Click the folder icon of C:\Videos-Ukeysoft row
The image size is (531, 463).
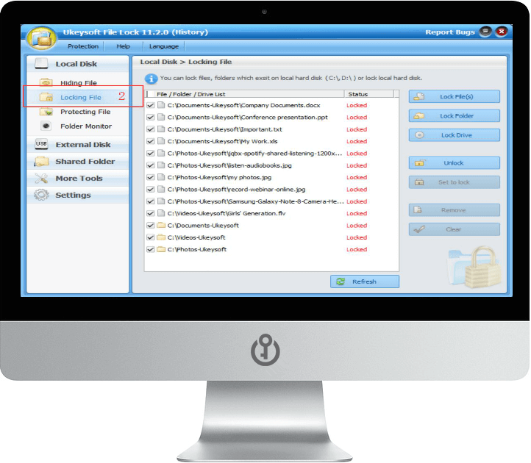161,237
